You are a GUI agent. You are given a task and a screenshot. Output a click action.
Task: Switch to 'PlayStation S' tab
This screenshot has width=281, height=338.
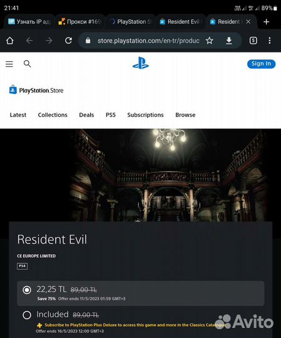(130, 21)
